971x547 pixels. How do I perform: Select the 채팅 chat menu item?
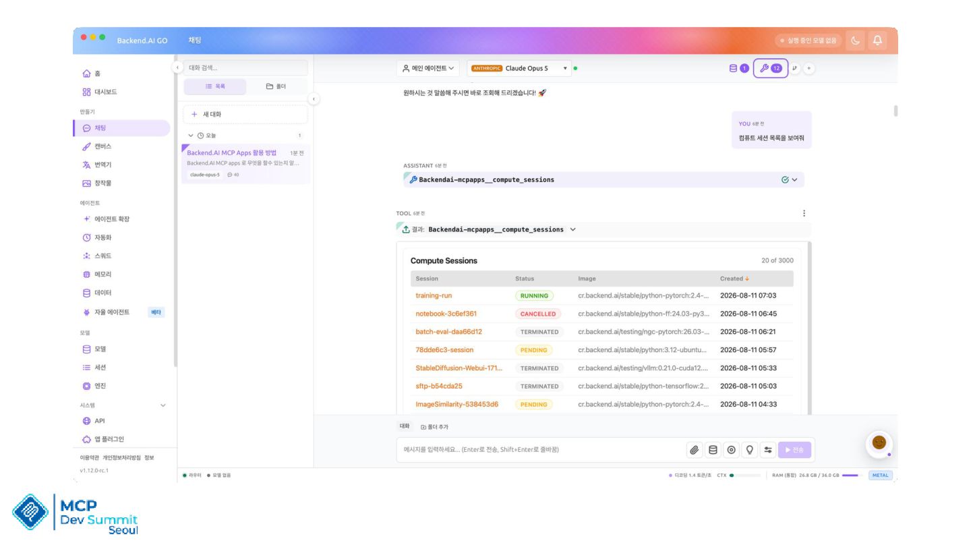(121, 128)
